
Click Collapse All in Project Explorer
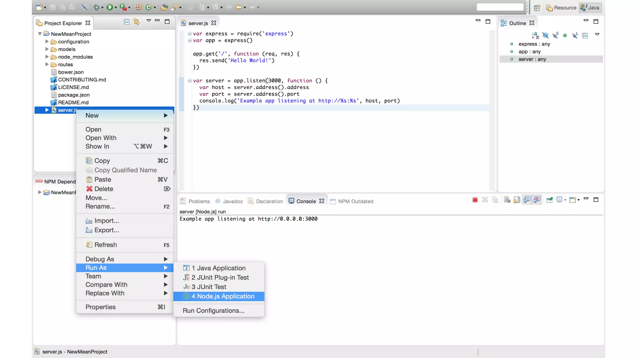pos(127,22)
